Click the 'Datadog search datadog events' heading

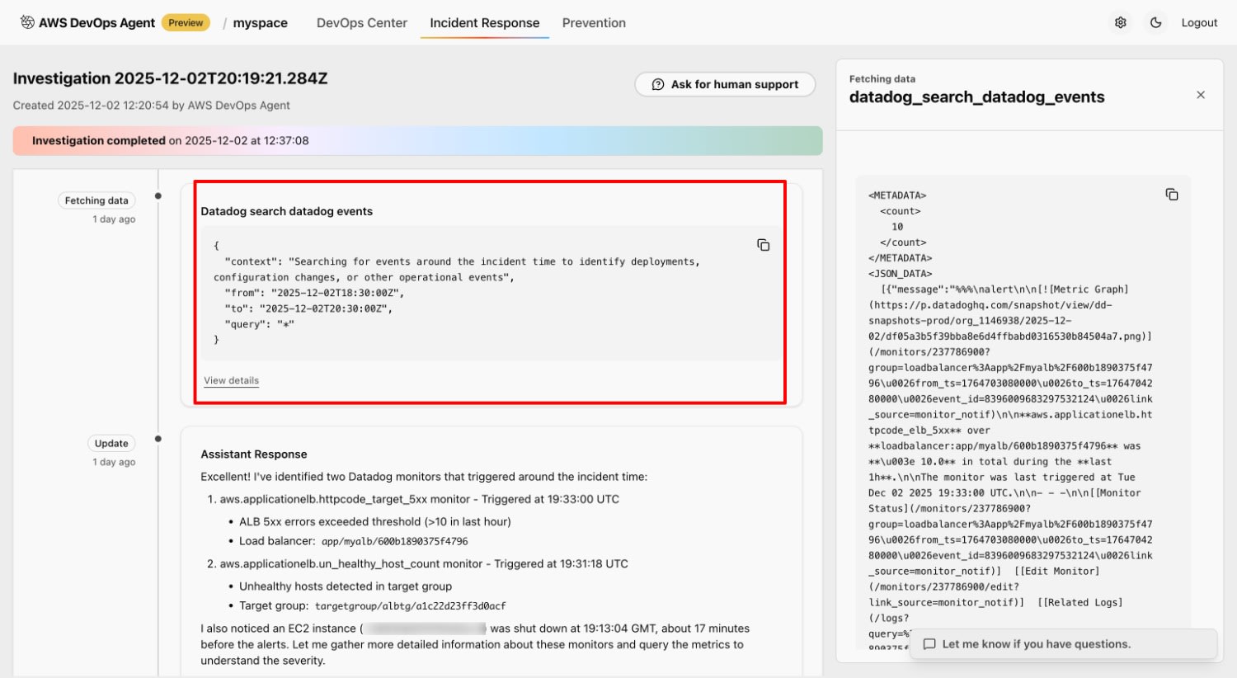point(287,211)
